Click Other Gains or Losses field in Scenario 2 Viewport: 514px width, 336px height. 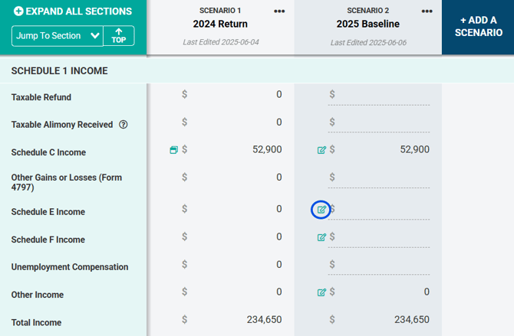tap(384, 178)
